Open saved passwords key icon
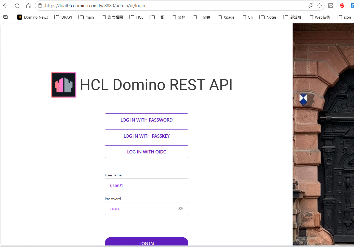354x247 pixels. click(310, 6)
